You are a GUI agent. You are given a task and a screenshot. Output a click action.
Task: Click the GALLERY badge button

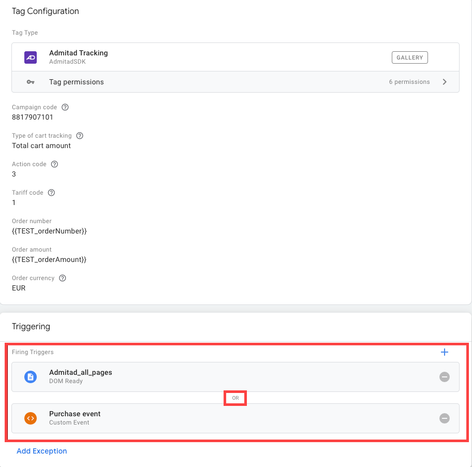(409, 57)
